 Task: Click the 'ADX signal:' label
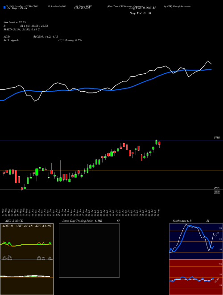pyautogui.click(x=11, y=40)
